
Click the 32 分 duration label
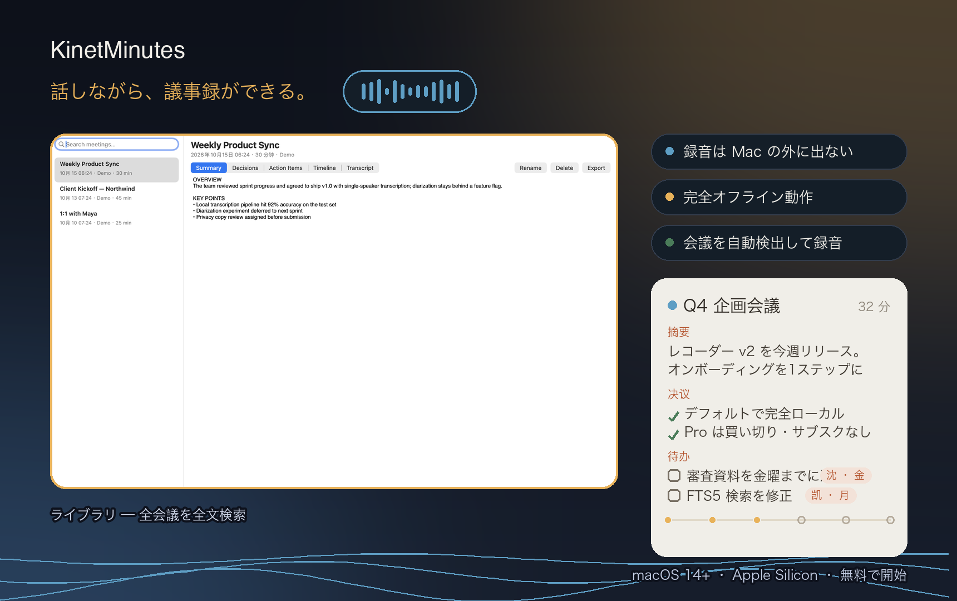point(874,307)
